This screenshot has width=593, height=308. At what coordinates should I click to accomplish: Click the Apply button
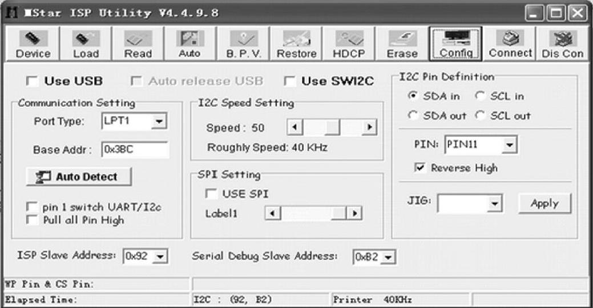(544, 203)
